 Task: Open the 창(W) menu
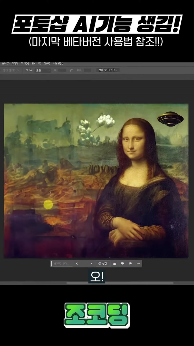point(47,63)
